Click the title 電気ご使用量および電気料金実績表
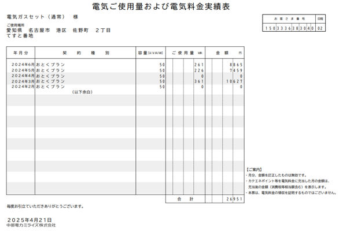The width and height of the screenshot is (339, 231). point(161,6)
